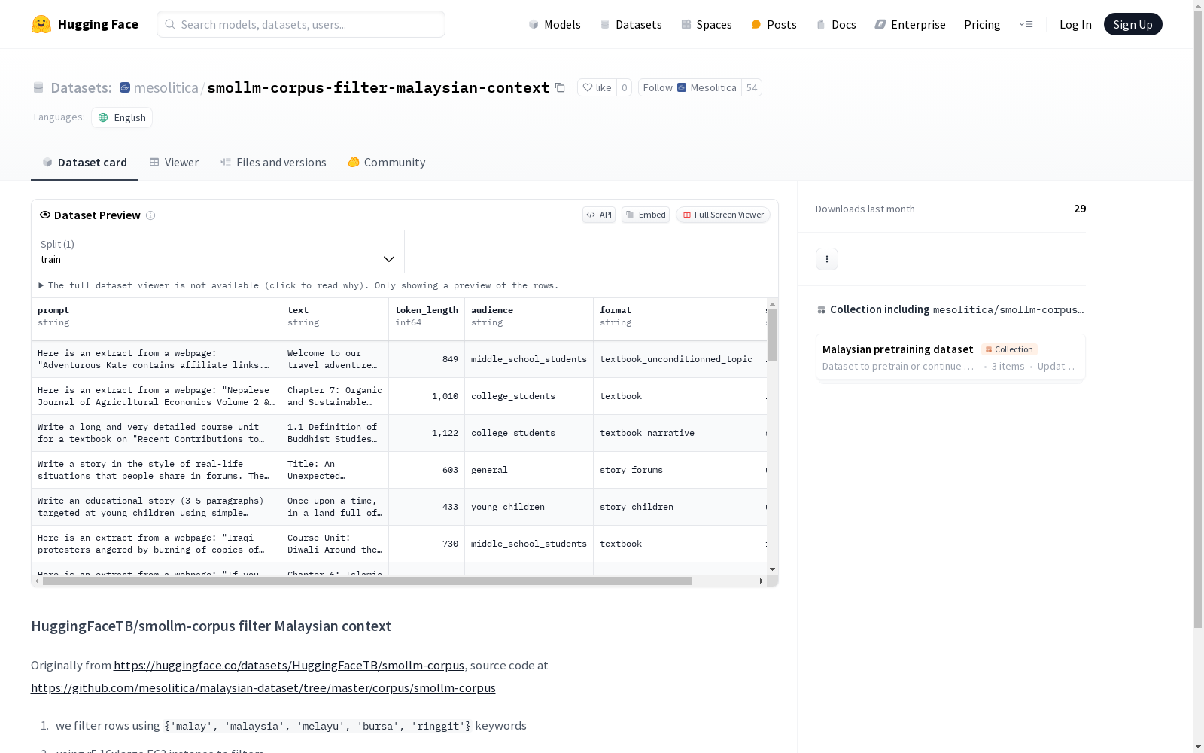Click the young_children audience cell

pos(529,507)
